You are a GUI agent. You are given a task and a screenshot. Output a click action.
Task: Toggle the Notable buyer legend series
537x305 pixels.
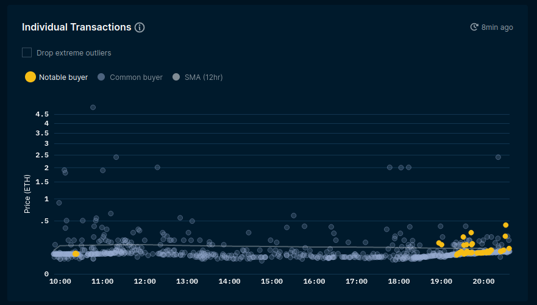[57, 77]
